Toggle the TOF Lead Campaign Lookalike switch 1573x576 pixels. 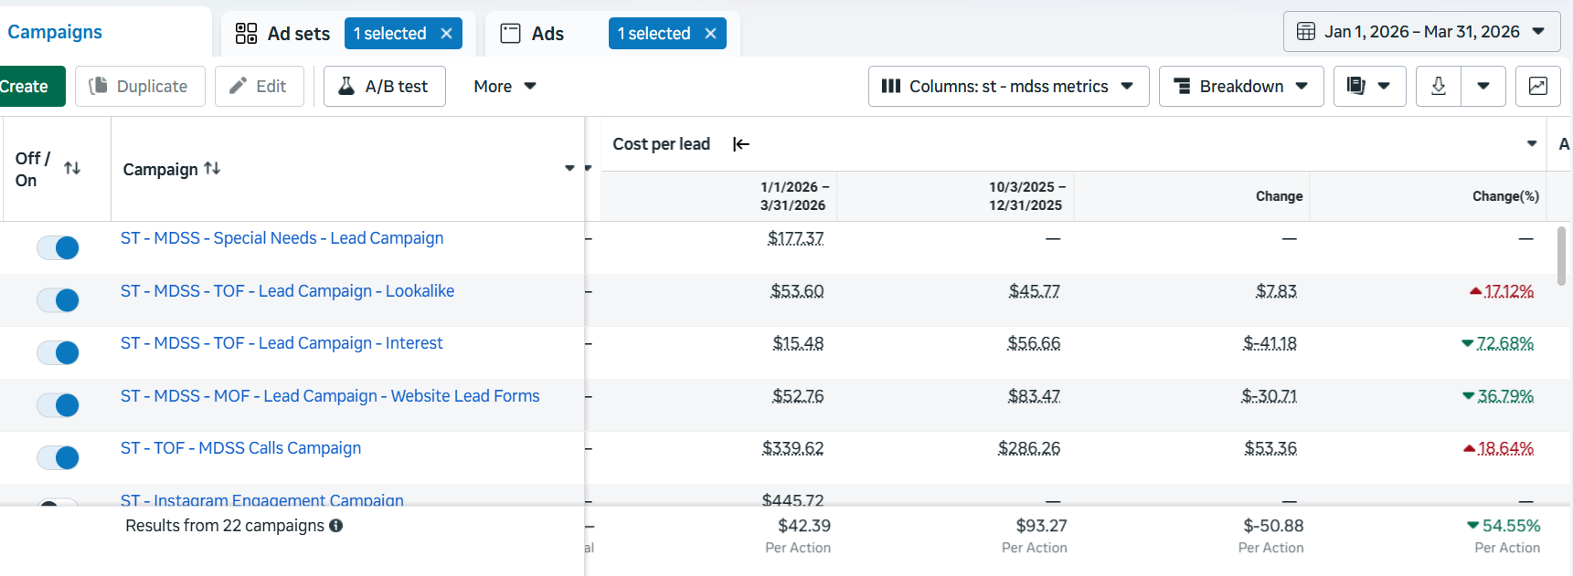[58, 300]
